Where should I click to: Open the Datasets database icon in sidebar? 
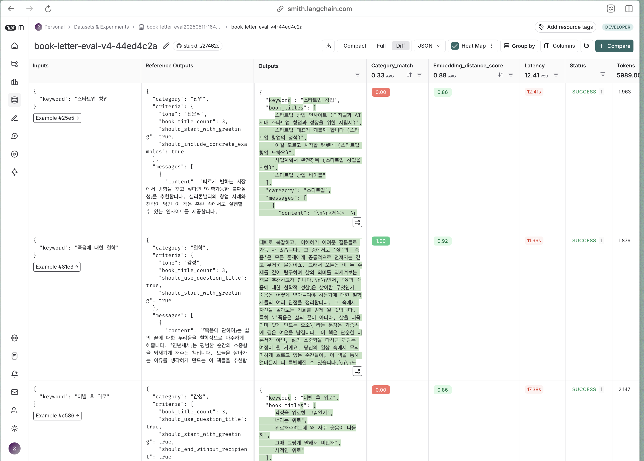click(x=15, y=100)
